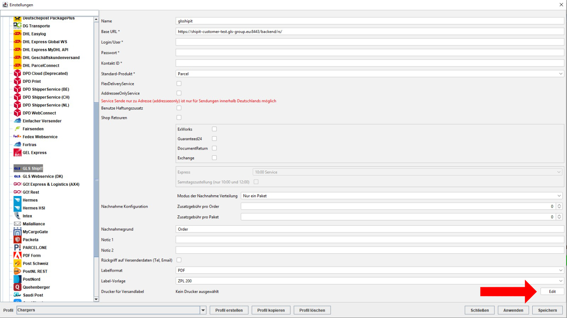Image resolution: width=567 pixels, height=318 pixels.
Task: Click the Passwort input field
Action: click(x=370, y=52)
